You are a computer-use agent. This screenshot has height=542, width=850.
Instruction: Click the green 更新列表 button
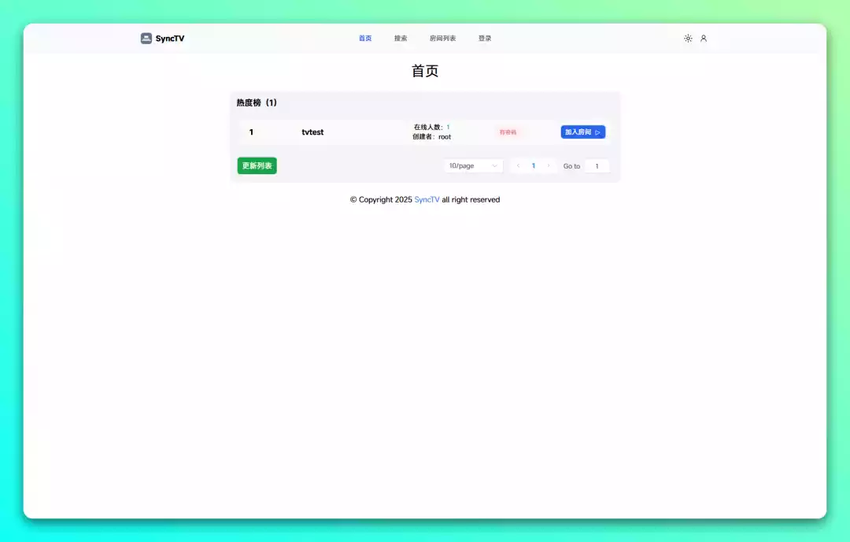257,165
